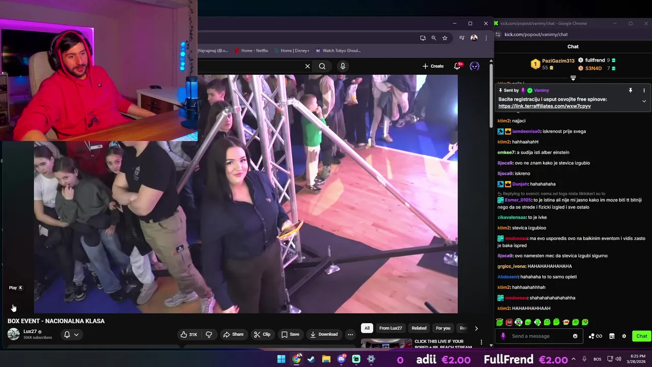
Task: Open Discord from taskbar
Action: pyautogui.click(x=341, y=359)
